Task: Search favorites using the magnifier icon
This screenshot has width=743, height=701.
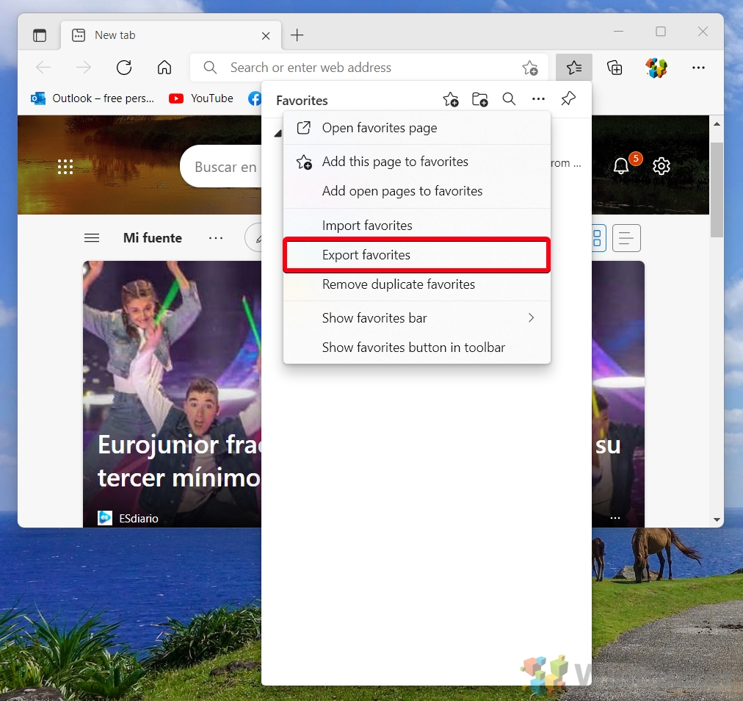Action: click(509, 99)
